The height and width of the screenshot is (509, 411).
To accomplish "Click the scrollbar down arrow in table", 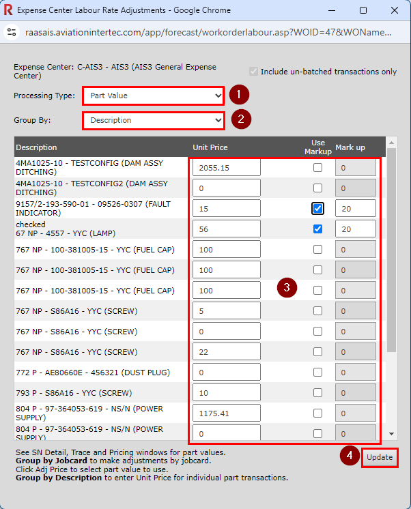I will [x=391, y=433].
